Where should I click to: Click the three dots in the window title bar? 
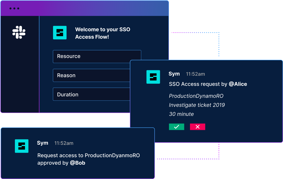click(x=14, y=9)
